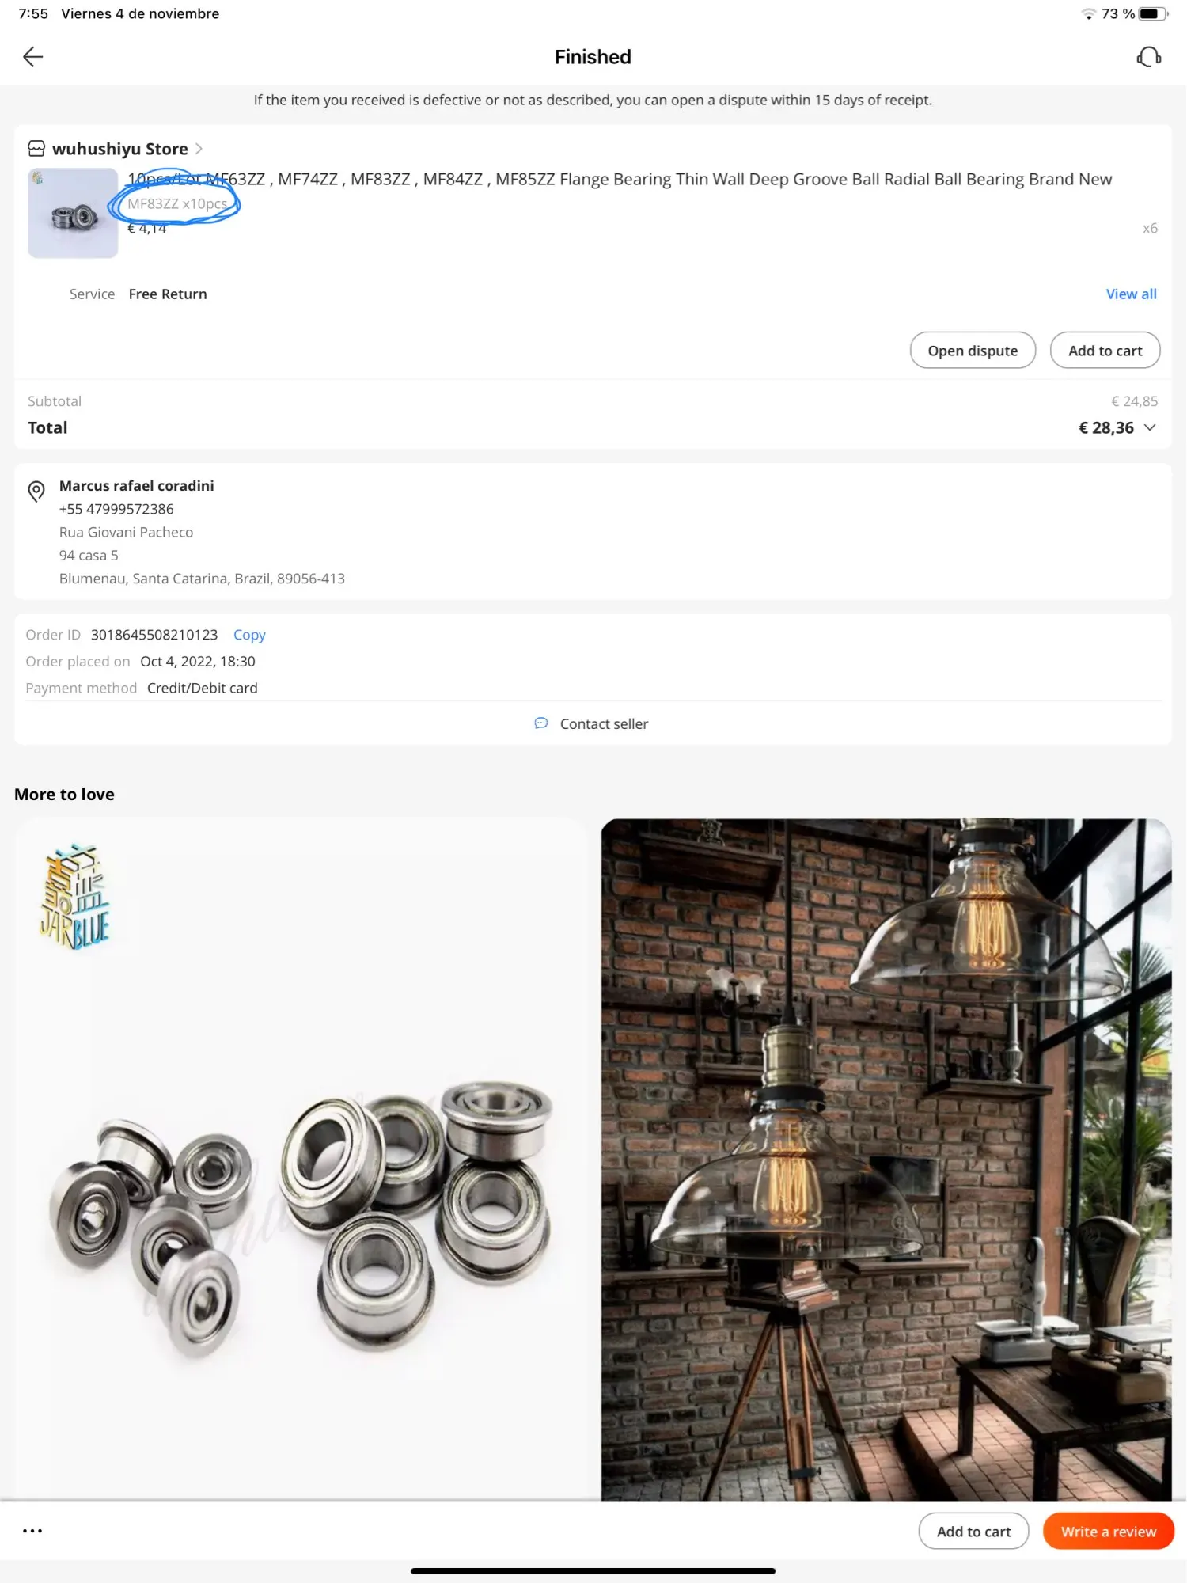Open wuhushiyu Store page chevron

tap(199, 149)
